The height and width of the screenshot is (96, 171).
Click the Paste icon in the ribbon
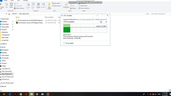click(x=11, y=5)
